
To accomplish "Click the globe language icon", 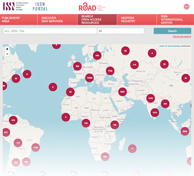I will [x=186, y=7].
